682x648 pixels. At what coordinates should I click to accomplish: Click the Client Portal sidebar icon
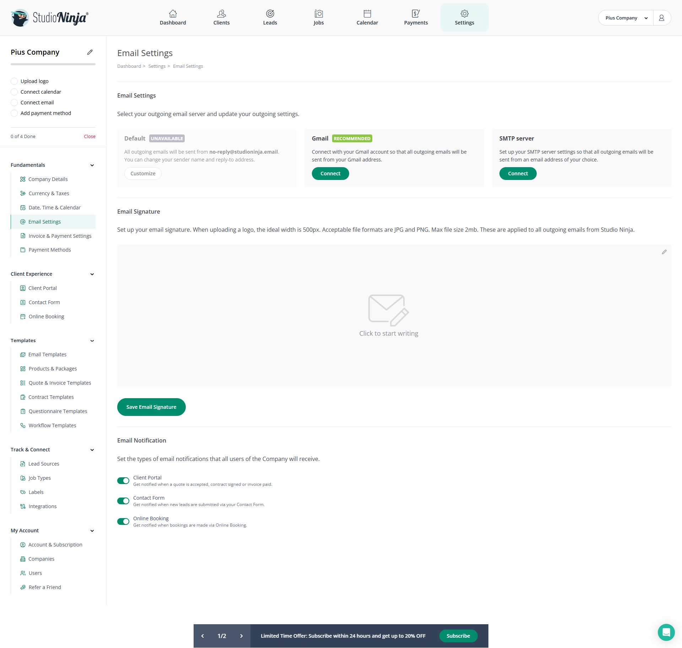coord(23,288)
